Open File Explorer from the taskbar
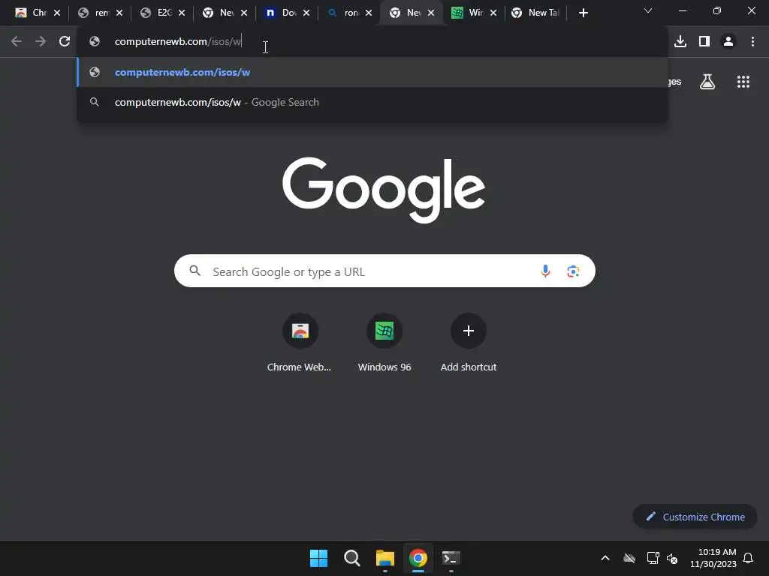769x576 pixels. (x=385, y=558)
